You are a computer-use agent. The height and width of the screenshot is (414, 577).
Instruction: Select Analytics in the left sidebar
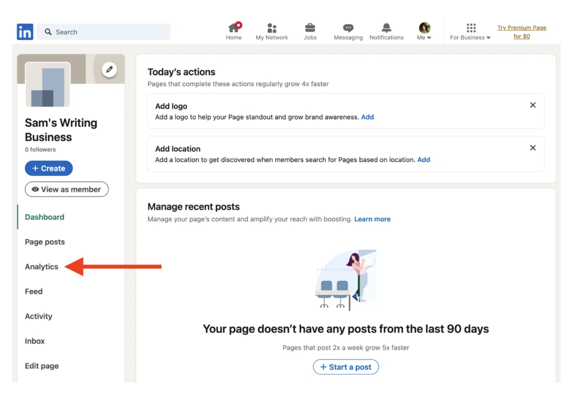pos(42,267)
